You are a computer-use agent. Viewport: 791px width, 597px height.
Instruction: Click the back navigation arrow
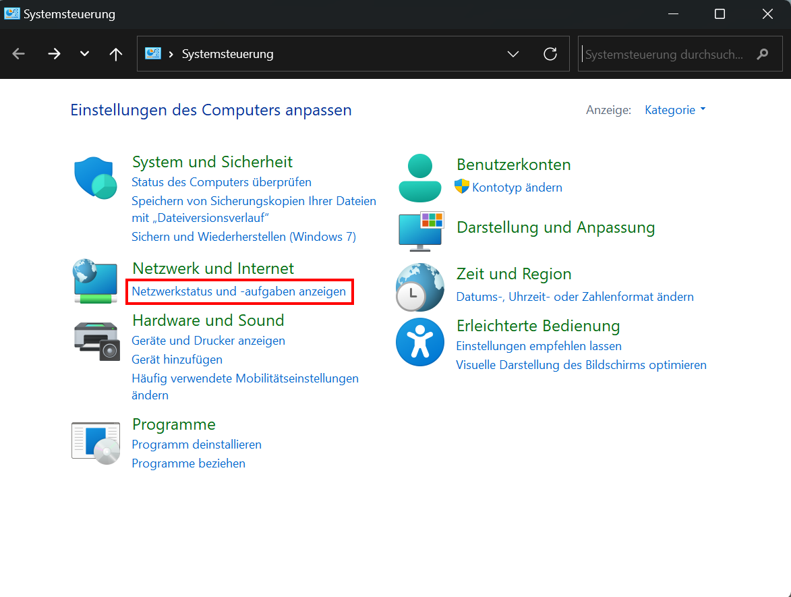point(18,54)
